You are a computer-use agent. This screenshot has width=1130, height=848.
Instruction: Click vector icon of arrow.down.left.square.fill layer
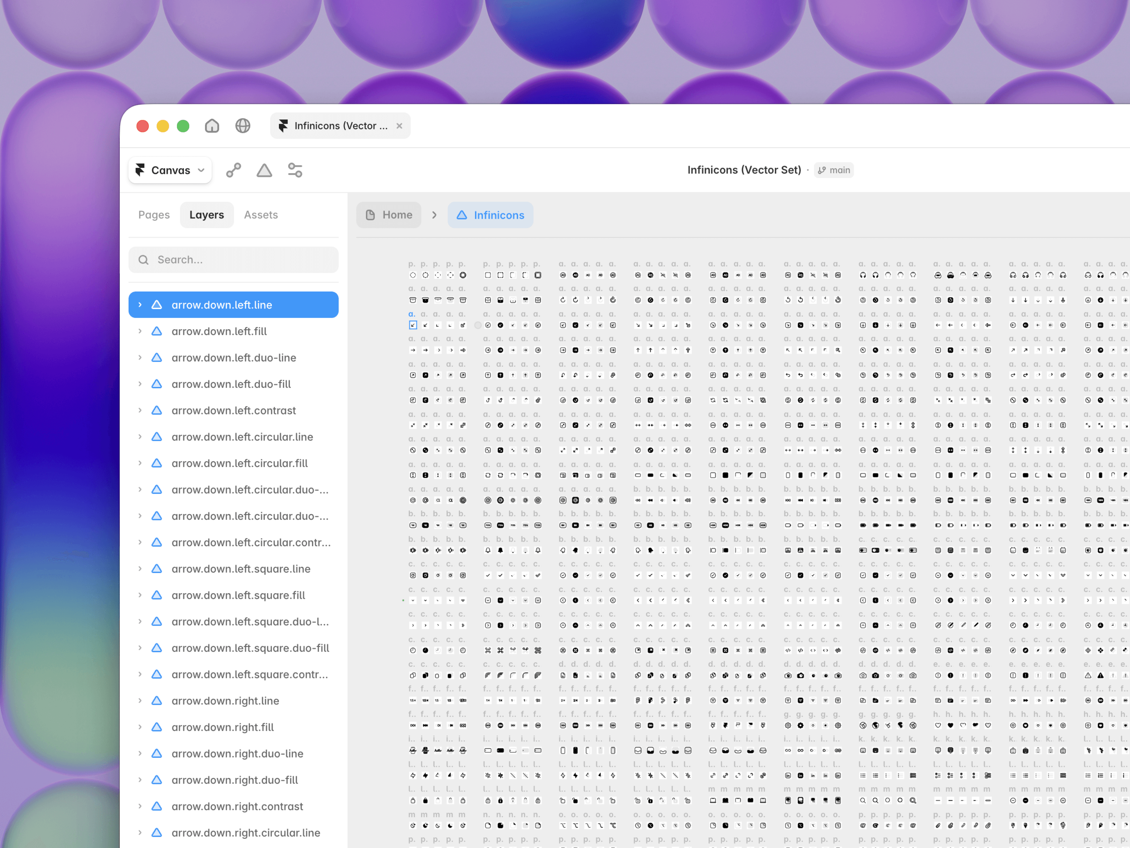pyautogui.click(x=157, y=595)
